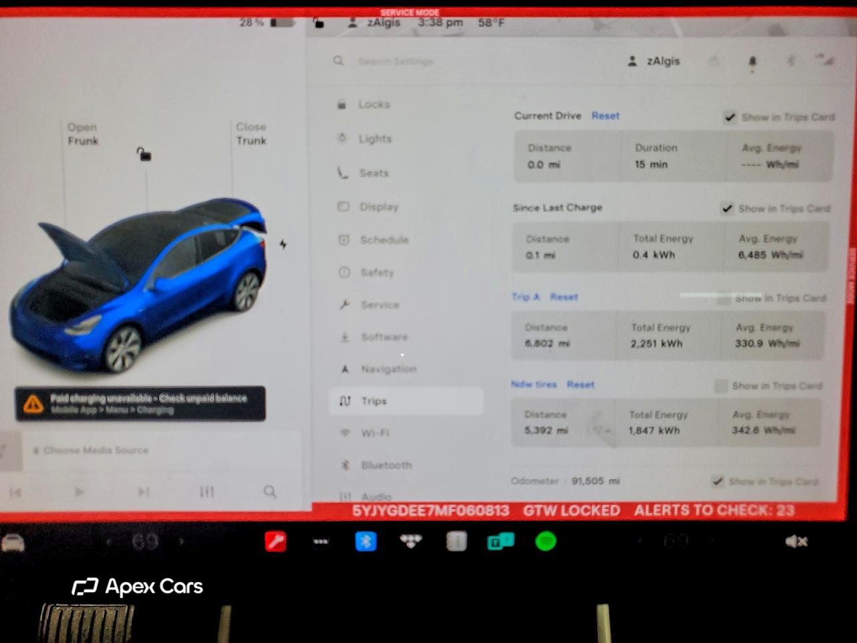Tap the car controls icon in bottom bar
Viewport: 857px width, 643px height.
coord(13,543)
